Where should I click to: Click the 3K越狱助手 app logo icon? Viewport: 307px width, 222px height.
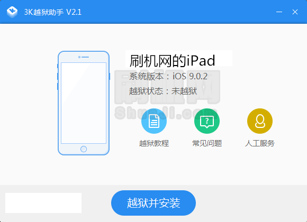12,12
